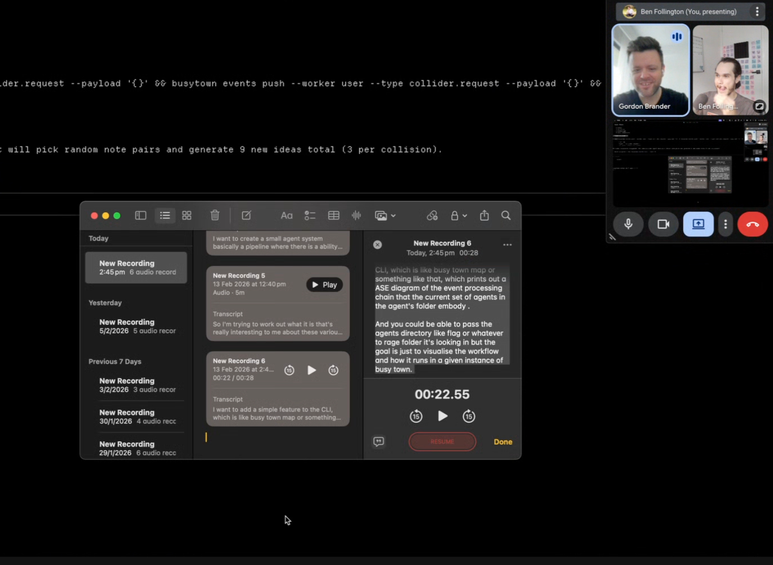Switch to gallery view
Viewport: 773px width, 565px height.
pos(187,215)
